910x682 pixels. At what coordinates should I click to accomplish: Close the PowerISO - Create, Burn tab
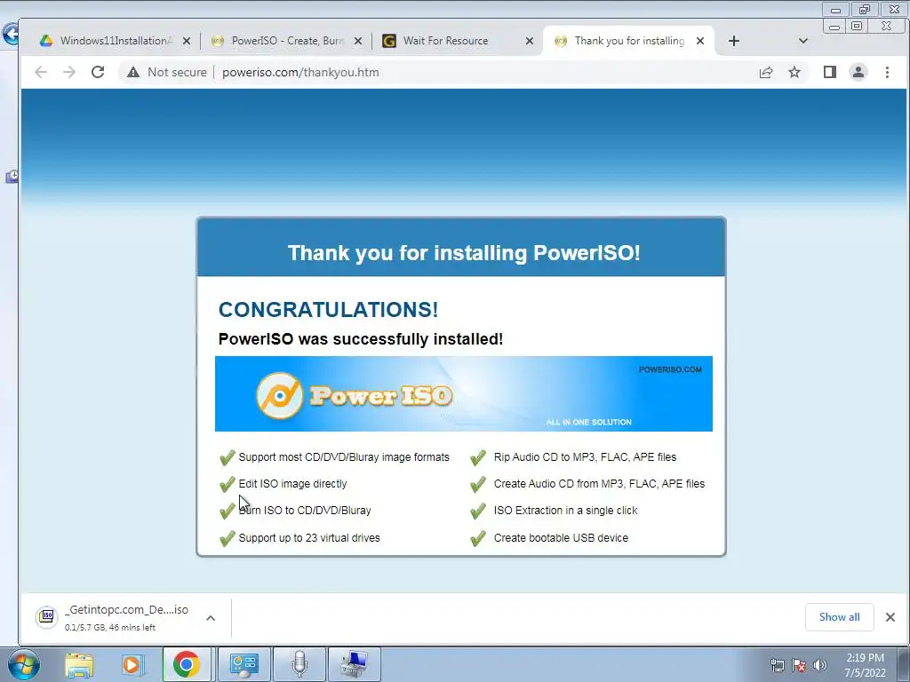(x=358, y=41)
